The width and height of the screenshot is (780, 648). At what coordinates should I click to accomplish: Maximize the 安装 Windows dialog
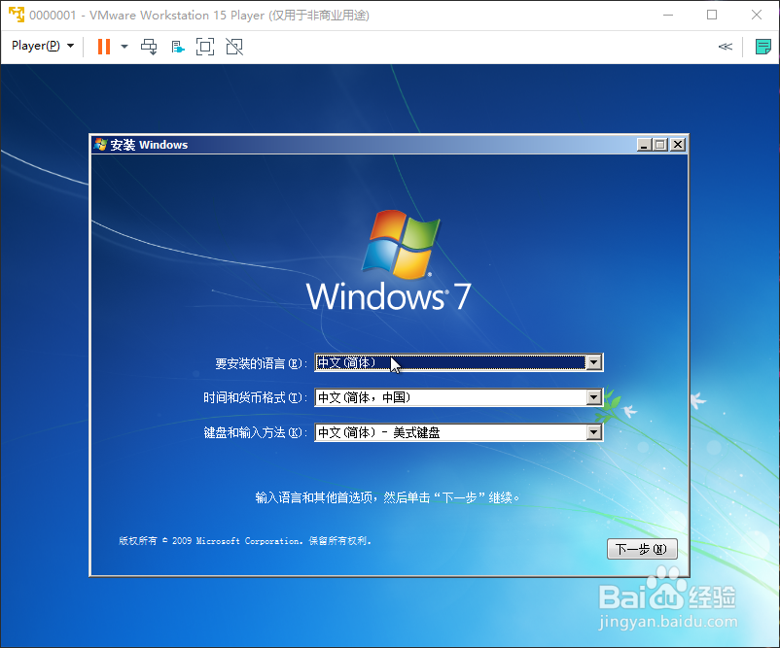point(660,145)
